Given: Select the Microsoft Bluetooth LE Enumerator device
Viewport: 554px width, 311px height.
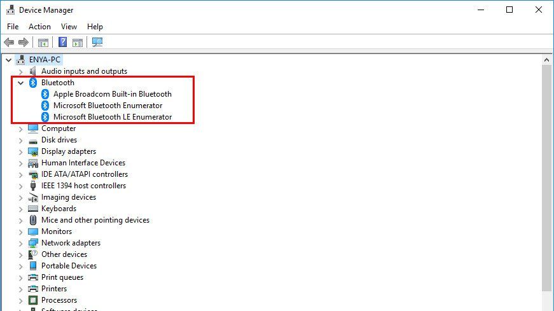Looking at the screenshot, I should point(112,117).
